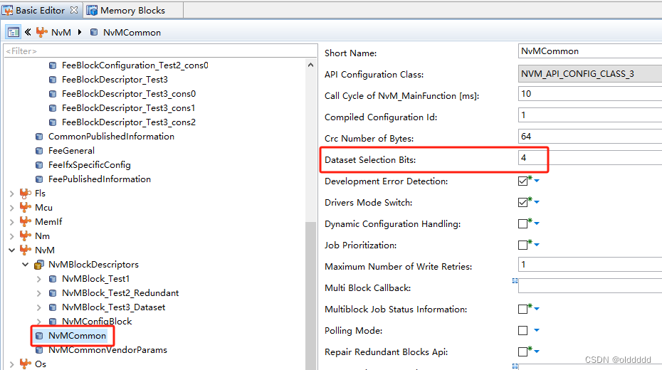The image size is (662, 370).
Task: Click the NvM module icon in breadcrumb
Action: click(41, 32)
